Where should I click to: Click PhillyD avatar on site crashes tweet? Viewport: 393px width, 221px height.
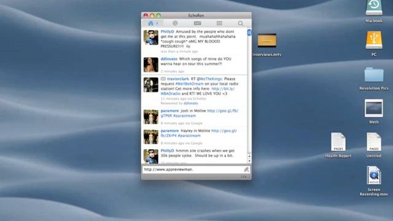[x=151, y=157]
